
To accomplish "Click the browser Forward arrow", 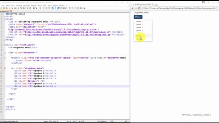I will pyautogui.click(x=136, y=8).
